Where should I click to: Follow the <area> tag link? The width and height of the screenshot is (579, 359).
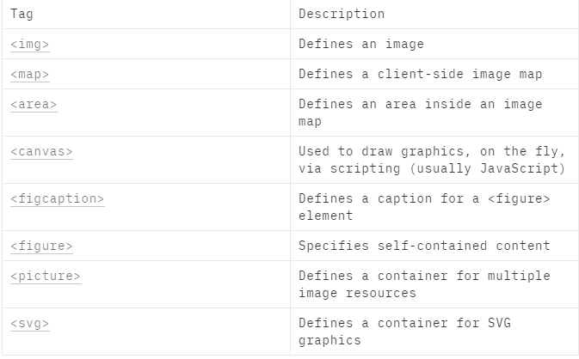[34, 104]
